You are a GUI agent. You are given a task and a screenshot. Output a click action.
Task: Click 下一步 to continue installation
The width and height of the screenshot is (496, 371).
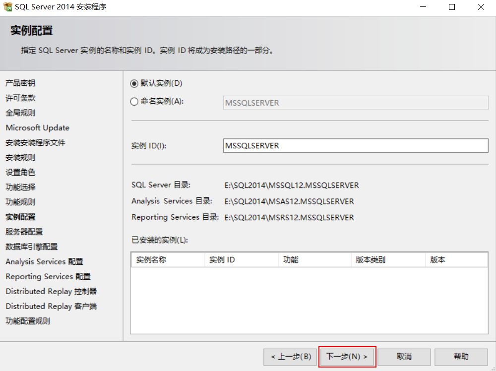coord(347,357)
